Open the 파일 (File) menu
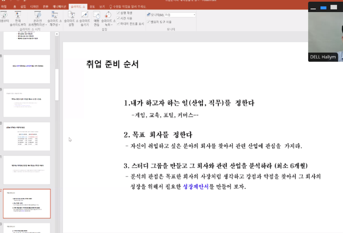343x233 pixels. (4, 7)
